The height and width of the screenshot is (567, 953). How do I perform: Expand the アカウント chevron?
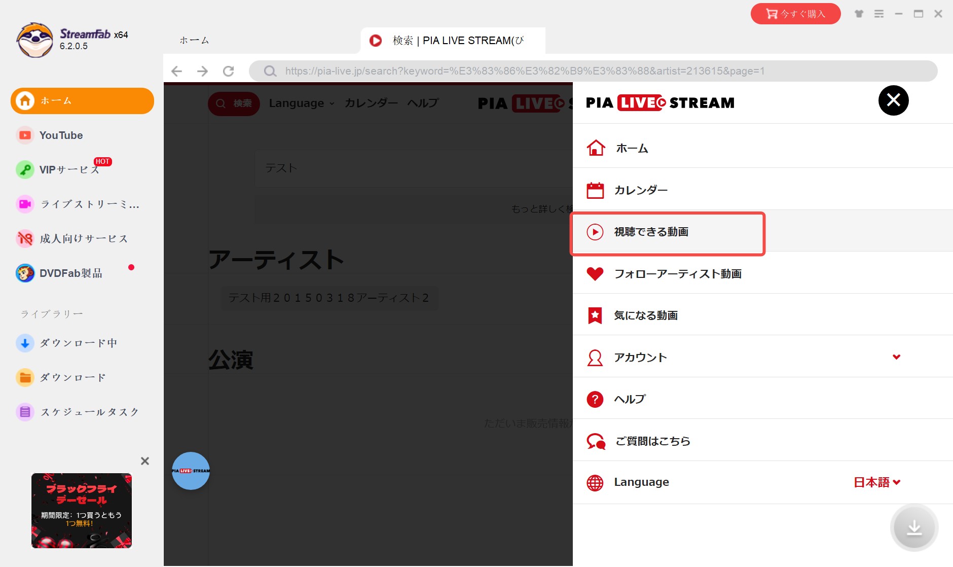896,357
